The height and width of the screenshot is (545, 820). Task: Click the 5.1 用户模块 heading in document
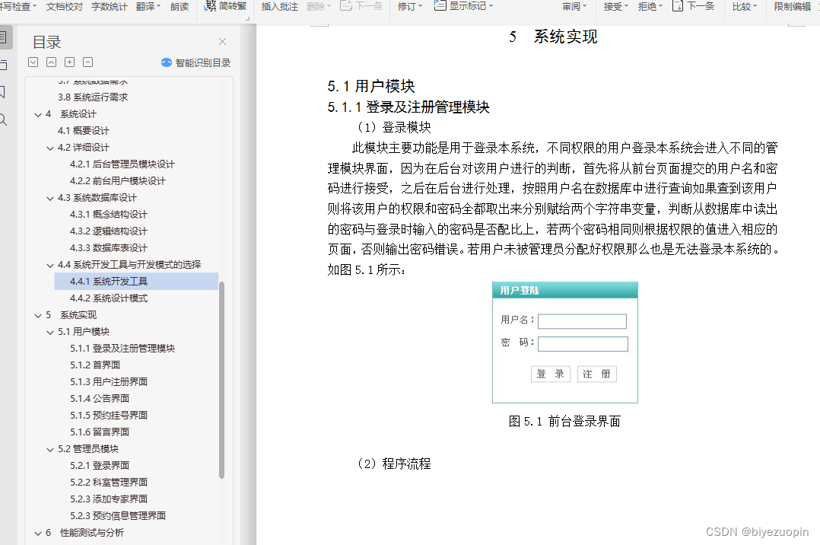(x=370, y=86)
